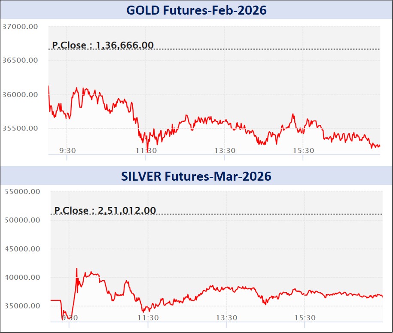Click the 37000.00 price label on gold axis
Screen dimensions: 393x333
[20, 27]
